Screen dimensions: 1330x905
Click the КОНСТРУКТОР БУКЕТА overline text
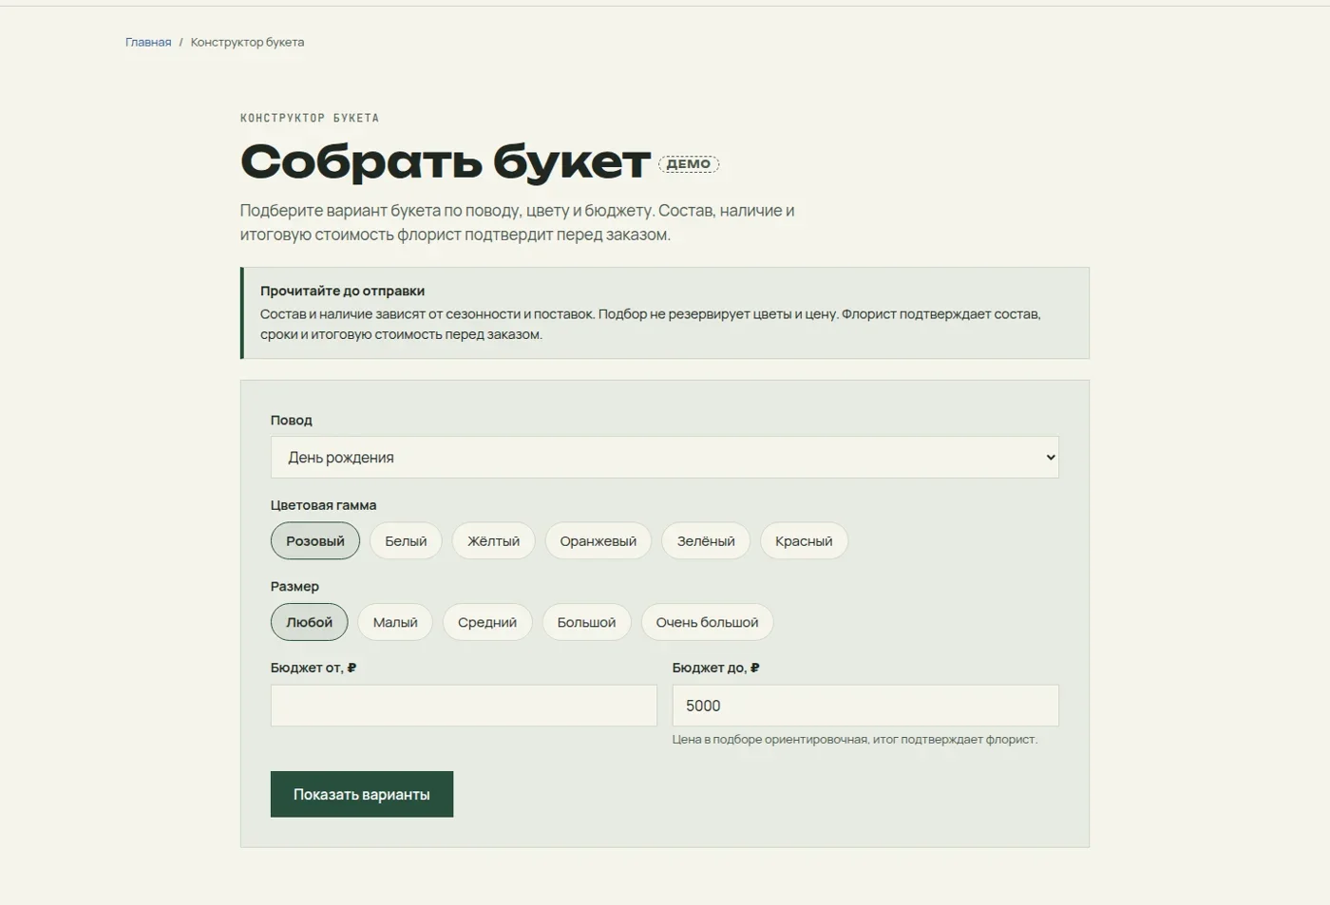tap(310, 118)
